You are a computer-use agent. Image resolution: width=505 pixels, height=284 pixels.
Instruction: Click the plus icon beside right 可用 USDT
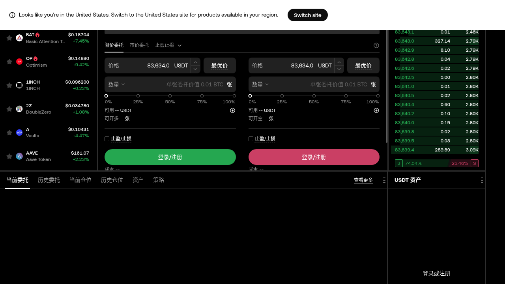coord(376,110)
